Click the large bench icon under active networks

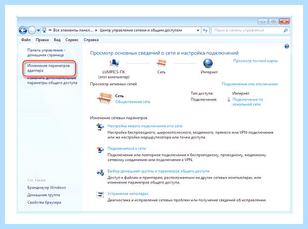click(104, 99)
